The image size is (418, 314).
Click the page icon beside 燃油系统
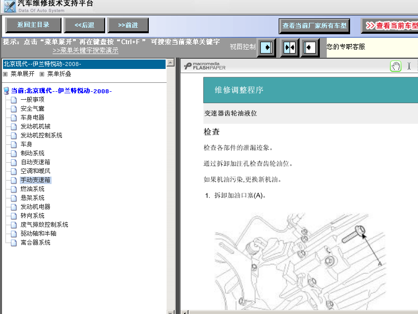(x=13, y=189)
